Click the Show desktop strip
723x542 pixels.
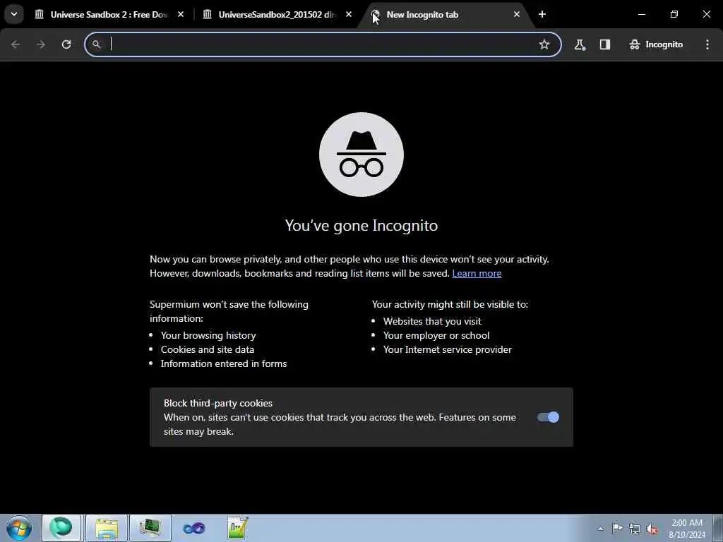pos(718,528)
